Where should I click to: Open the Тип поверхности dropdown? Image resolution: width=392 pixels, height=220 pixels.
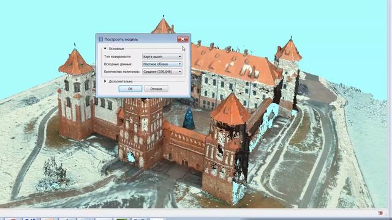(162, 57)
